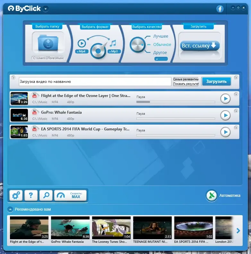
Task: Open the EA SPORTS 2014 FIFA download thumbnail
Action: [x=19, y=132]
